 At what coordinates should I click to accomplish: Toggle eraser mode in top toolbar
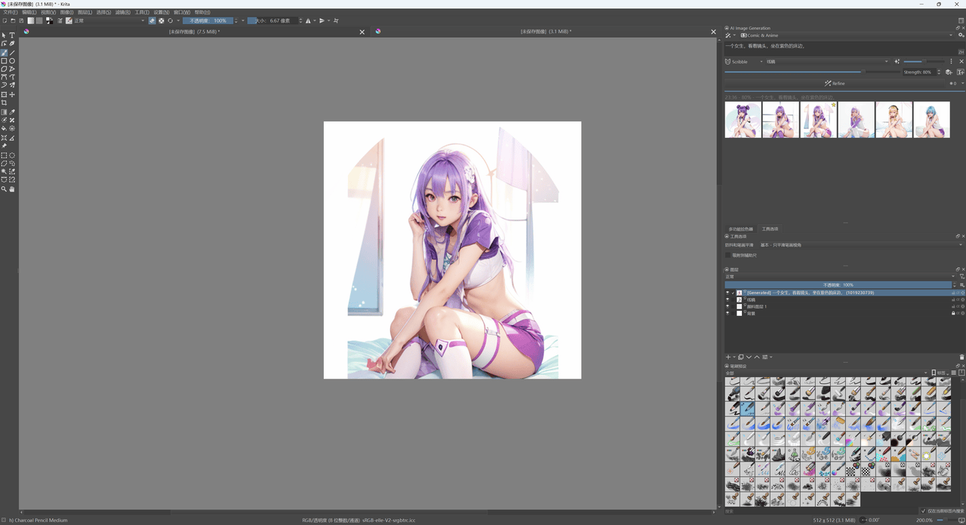pos(152,21)
